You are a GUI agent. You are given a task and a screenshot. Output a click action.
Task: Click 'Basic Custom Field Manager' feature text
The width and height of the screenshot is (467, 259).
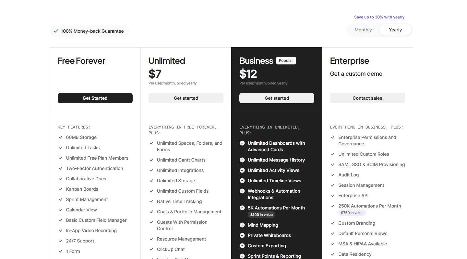pos(96,220)
